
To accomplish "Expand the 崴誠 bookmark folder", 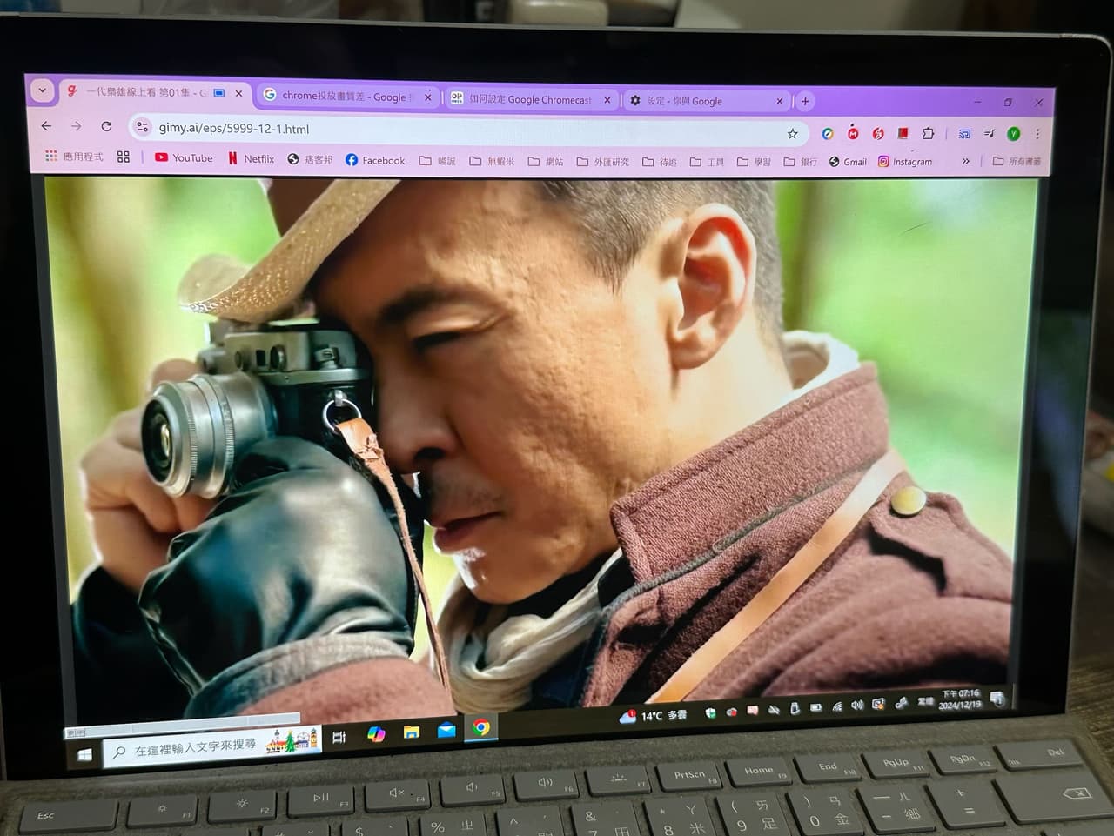I will point(438,160).
